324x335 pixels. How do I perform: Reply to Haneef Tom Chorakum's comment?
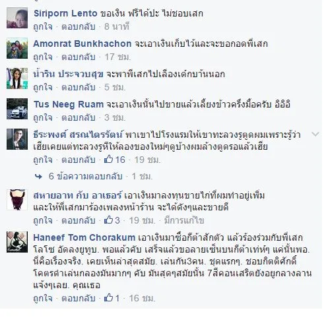(79, 298)
